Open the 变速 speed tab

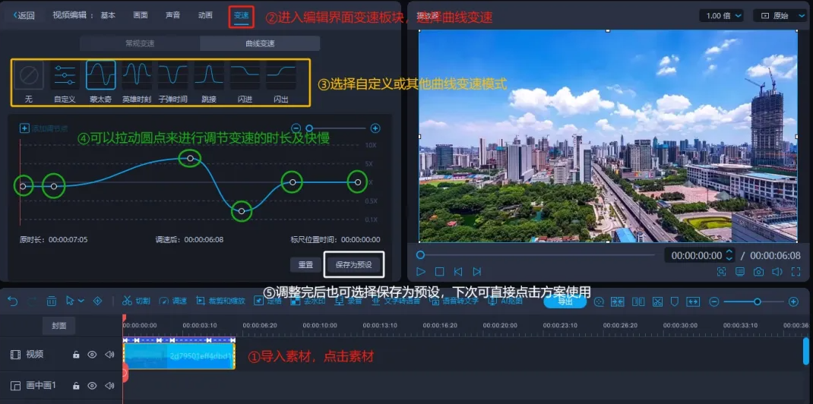click(241, 16)
